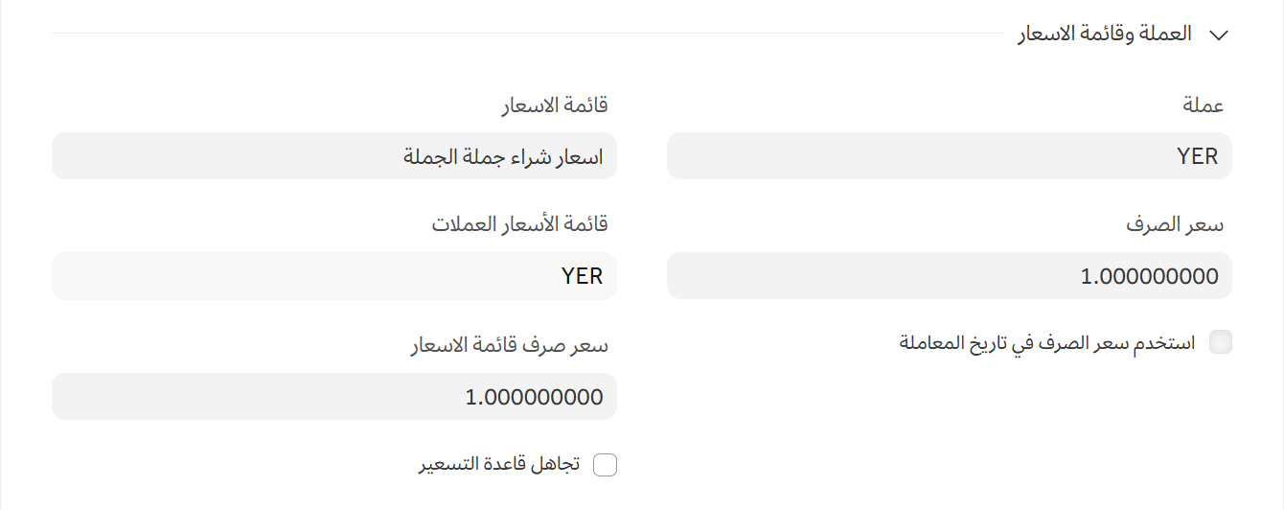The image size is (1284, 510).
Task: Focus the سعر صرف قائمة الاسعار input
Action: tap(333, 396)
